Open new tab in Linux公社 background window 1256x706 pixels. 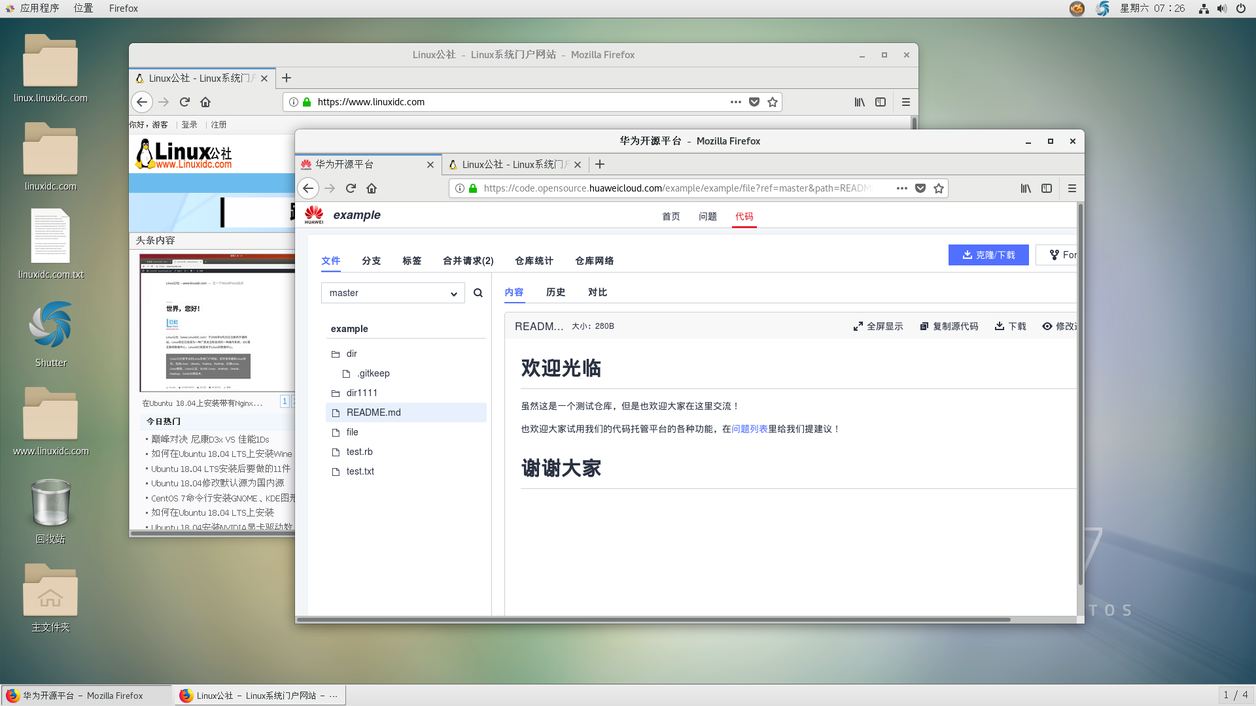pyautogui.click(x=287, y=78)
